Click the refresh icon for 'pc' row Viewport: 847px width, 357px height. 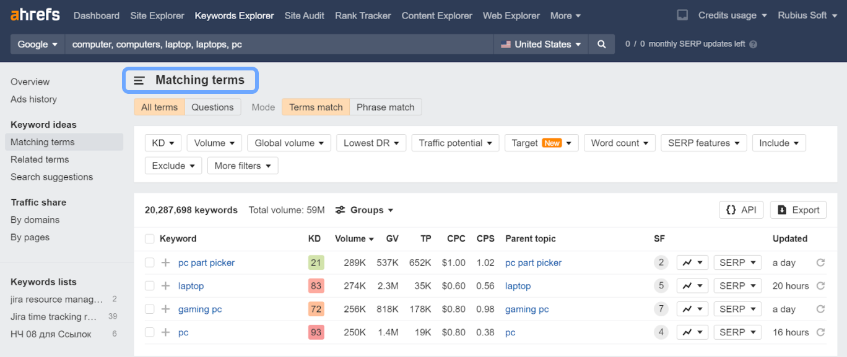coord(820,332)
